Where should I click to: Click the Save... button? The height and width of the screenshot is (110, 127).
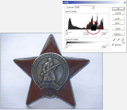click(x=118, y=23)
